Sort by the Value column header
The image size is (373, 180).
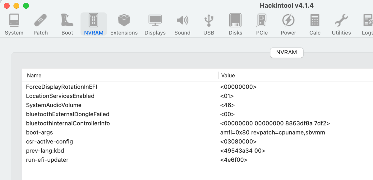tap(228, 76)
